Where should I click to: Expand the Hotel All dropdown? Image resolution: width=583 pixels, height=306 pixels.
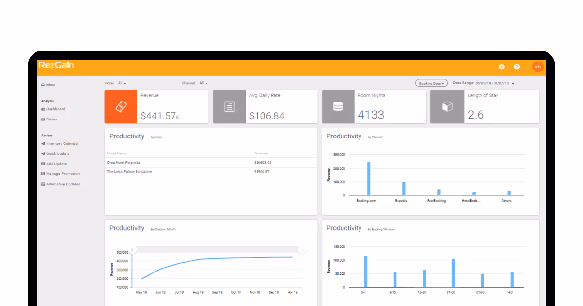pyautogui.click(x=122, y=83)
